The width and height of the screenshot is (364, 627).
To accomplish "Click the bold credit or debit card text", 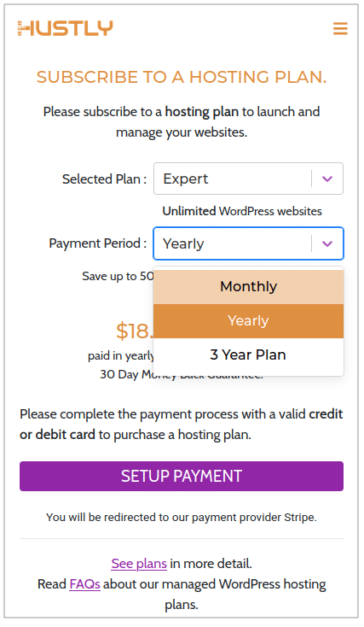I will click(x=182, y=425).
